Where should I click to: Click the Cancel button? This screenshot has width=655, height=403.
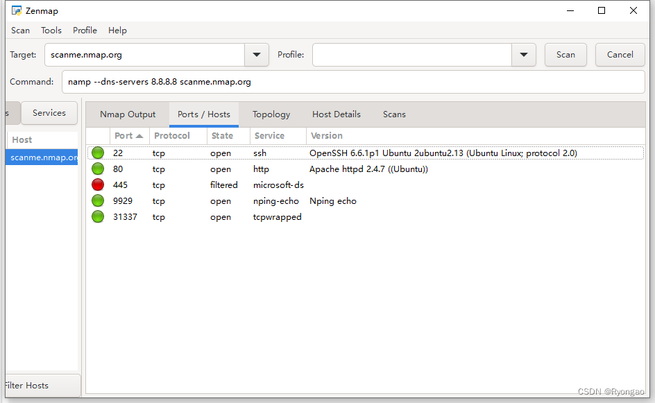point(620,55)
